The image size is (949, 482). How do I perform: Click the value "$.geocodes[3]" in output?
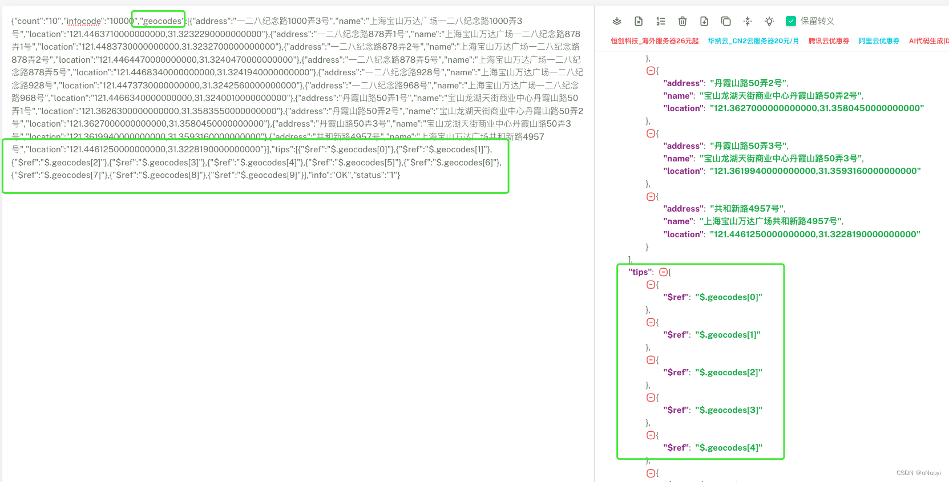coord(729,410)
